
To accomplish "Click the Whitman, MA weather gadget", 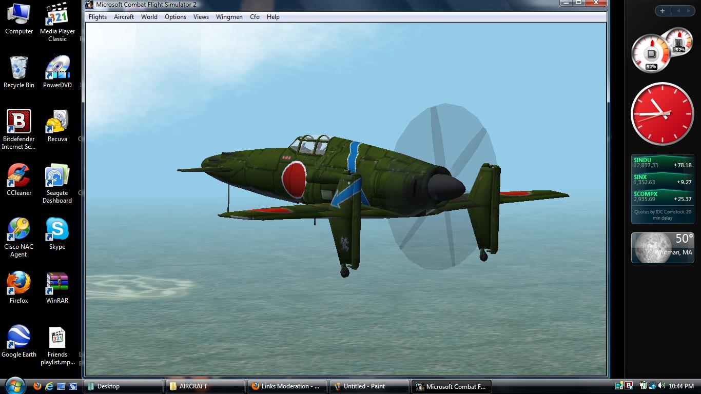I will click(662, 247).
